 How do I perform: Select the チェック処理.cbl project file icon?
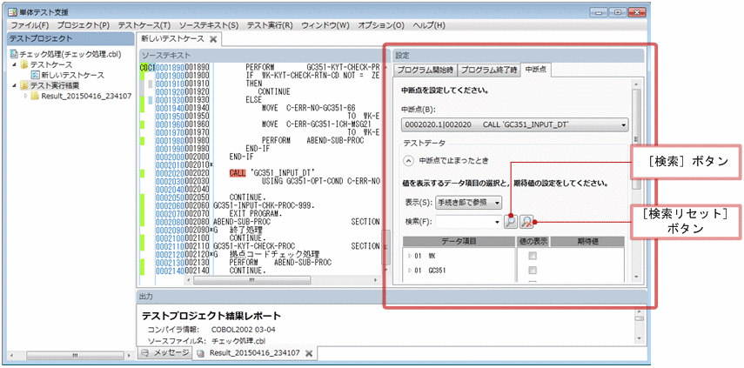(14, 55)
